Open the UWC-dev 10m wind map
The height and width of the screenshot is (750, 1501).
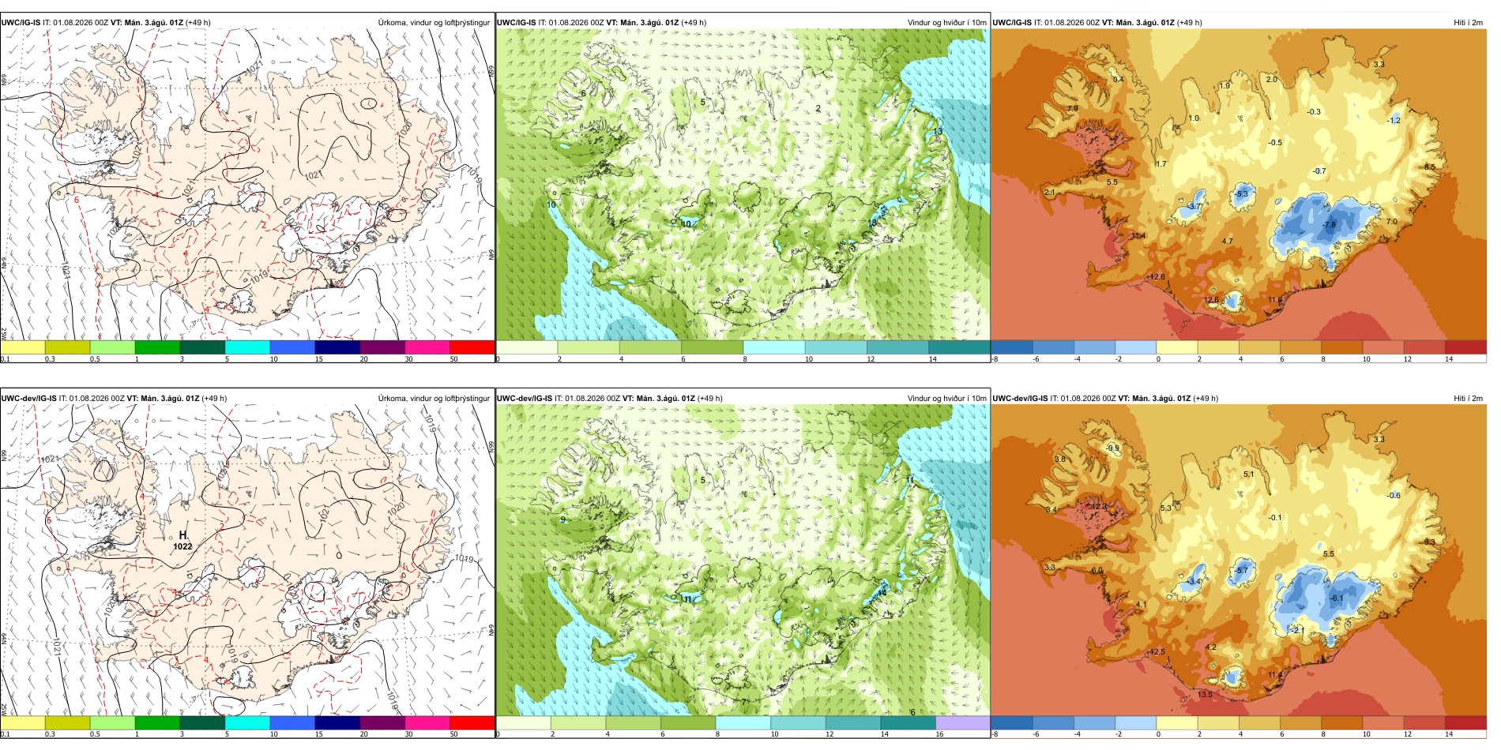(743, 561)
